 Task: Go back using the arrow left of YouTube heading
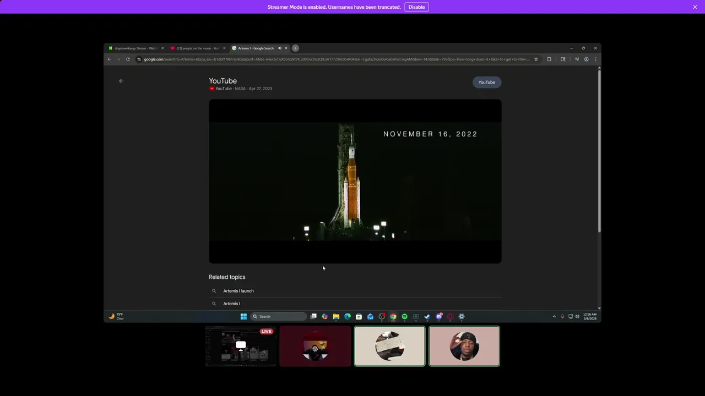pos(121,81)
